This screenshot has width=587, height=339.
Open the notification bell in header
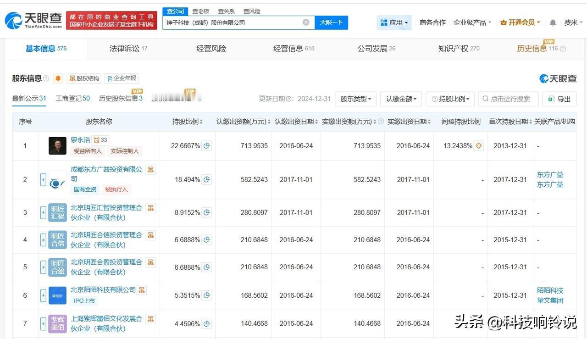(x=553, y=22)
